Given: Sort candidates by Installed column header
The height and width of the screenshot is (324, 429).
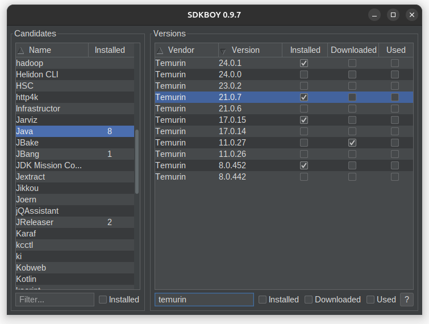Looking at the screenshot, I should [x=110, y=50].
